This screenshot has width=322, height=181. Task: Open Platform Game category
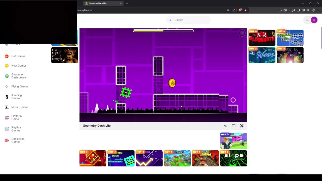16,117
